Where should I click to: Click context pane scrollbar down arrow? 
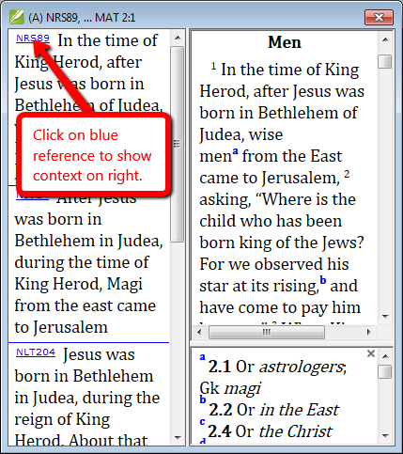click(385, 316)
